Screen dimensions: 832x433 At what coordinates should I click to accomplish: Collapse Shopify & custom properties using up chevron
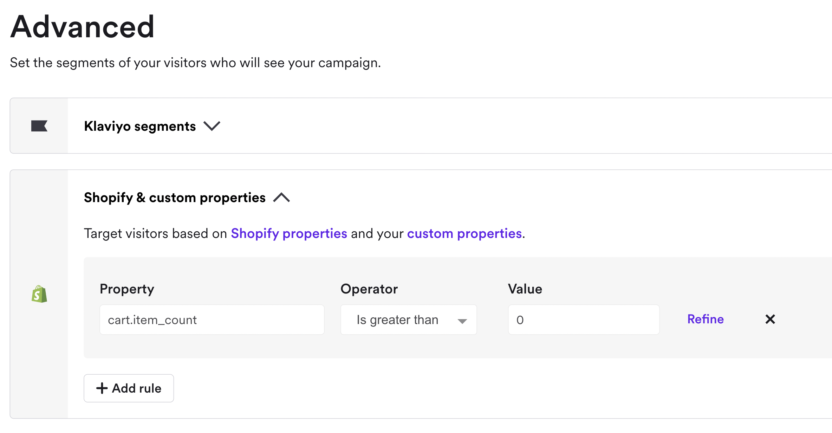tap(281, 198)
